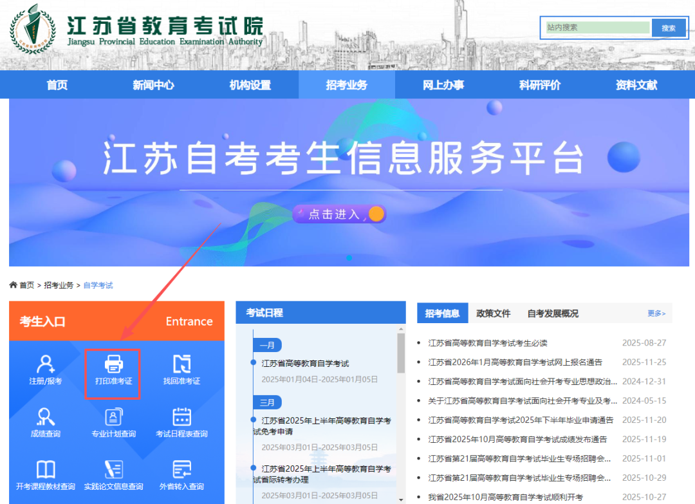
Task: Open the 网上办事 navigation menu
Action: pyautogui.click(x=442, y=84)
